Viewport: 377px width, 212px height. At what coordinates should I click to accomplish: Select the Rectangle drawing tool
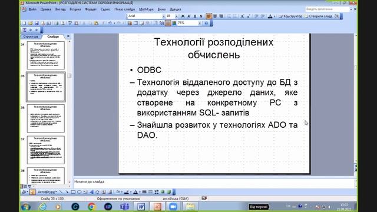(x=73, y=192)
